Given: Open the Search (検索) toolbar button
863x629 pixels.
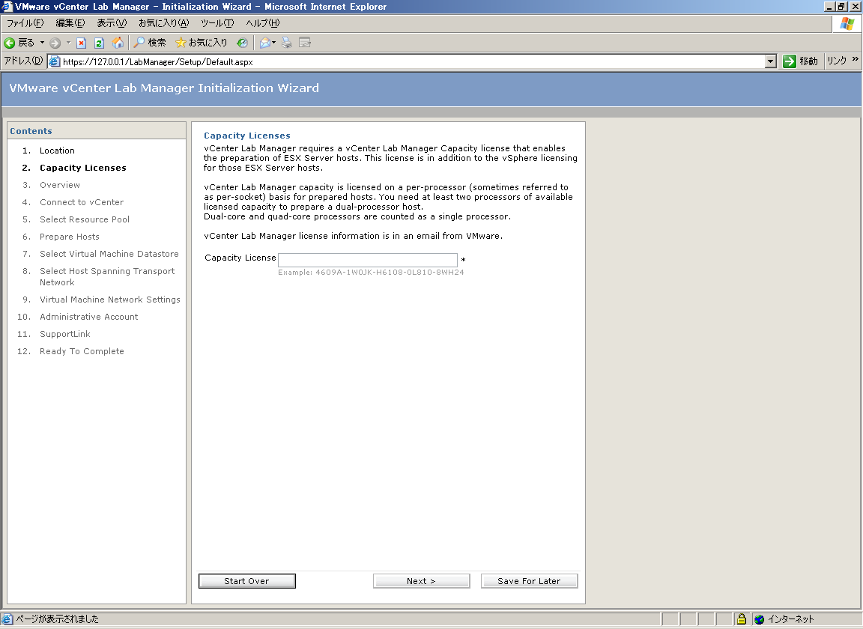Looking at the screenshot, I should tap(150, 43).
